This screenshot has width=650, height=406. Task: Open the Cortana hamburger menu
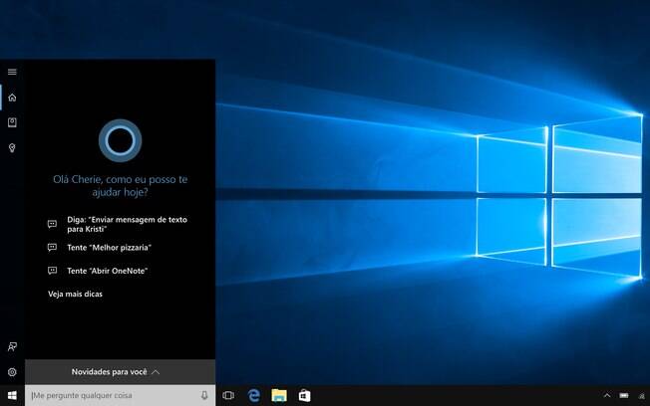tap(12, 72)
